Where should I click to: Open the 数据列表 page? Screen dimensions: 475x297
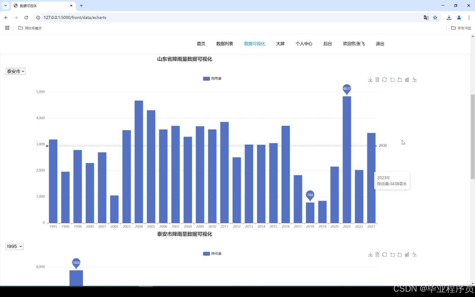tap(225, 44)
